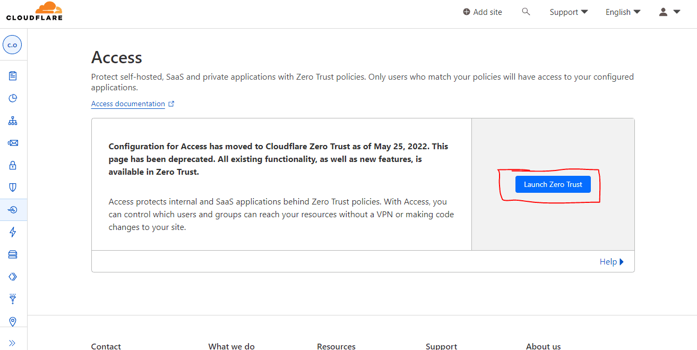The width and height of the screenshot is (697, 350).
Task: Click the footer Support heading
Action: [x=441, y=346]
